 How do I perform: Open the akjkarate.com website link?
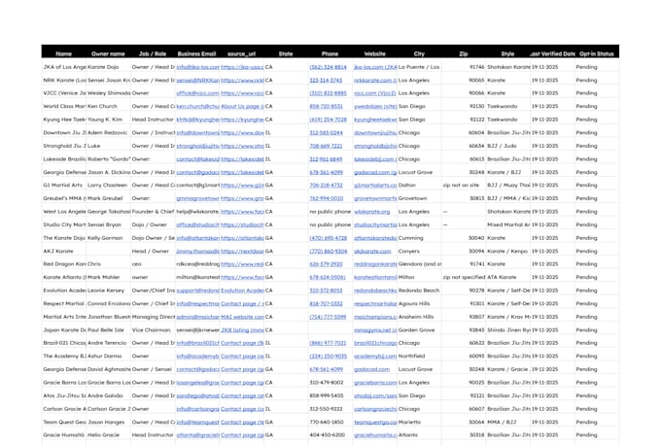pyautogui.click(x=372, y=251)
